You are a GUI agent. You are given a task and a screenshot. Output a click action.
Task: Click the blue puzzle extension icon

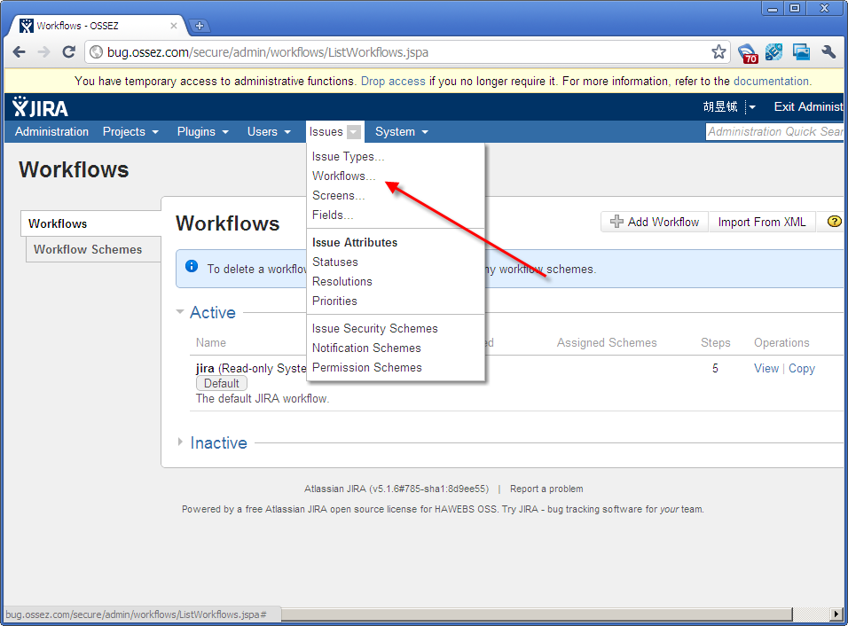[773, 52]
